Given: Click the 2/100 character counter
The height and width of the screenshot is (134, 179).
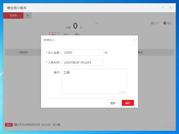Looking at the screenshot, I should (122, 92).
